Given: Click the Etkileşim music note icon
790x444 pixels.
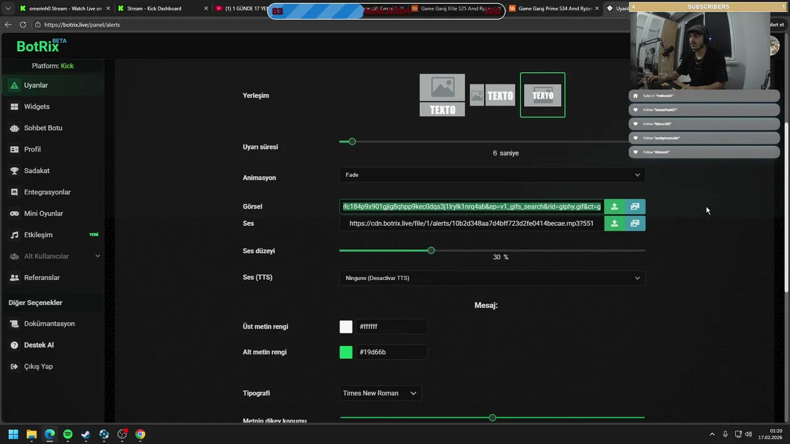Looking at the screenshot, I should (x=14, y=235).
